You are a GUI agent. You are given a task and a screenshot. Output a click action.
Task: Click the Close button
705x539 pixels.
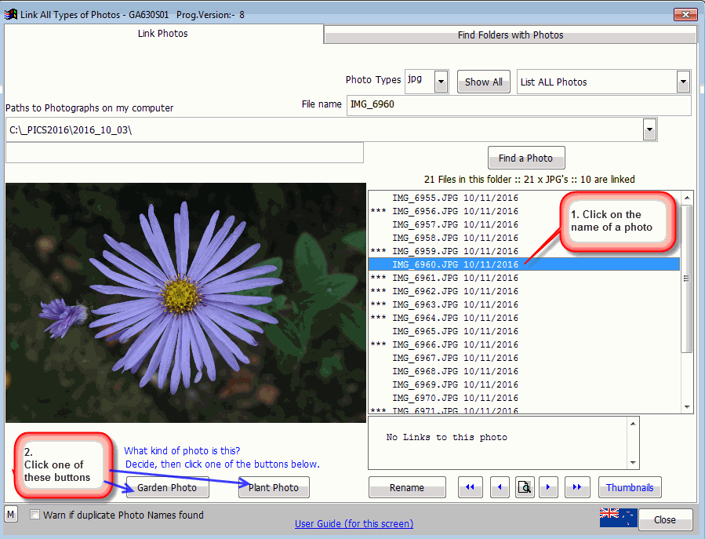click(x=665, y=519)
